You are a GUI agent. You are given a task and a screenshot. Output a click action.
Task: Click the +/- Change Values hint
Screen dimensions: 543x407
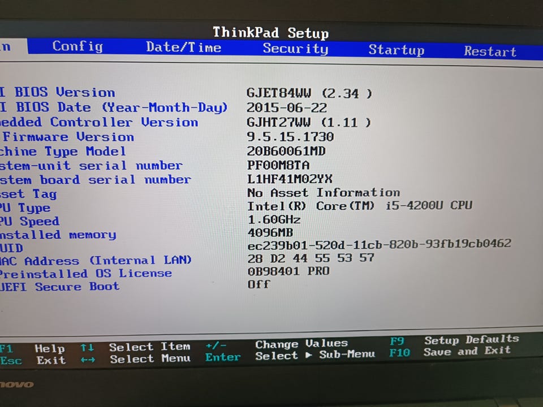[277, 344]
